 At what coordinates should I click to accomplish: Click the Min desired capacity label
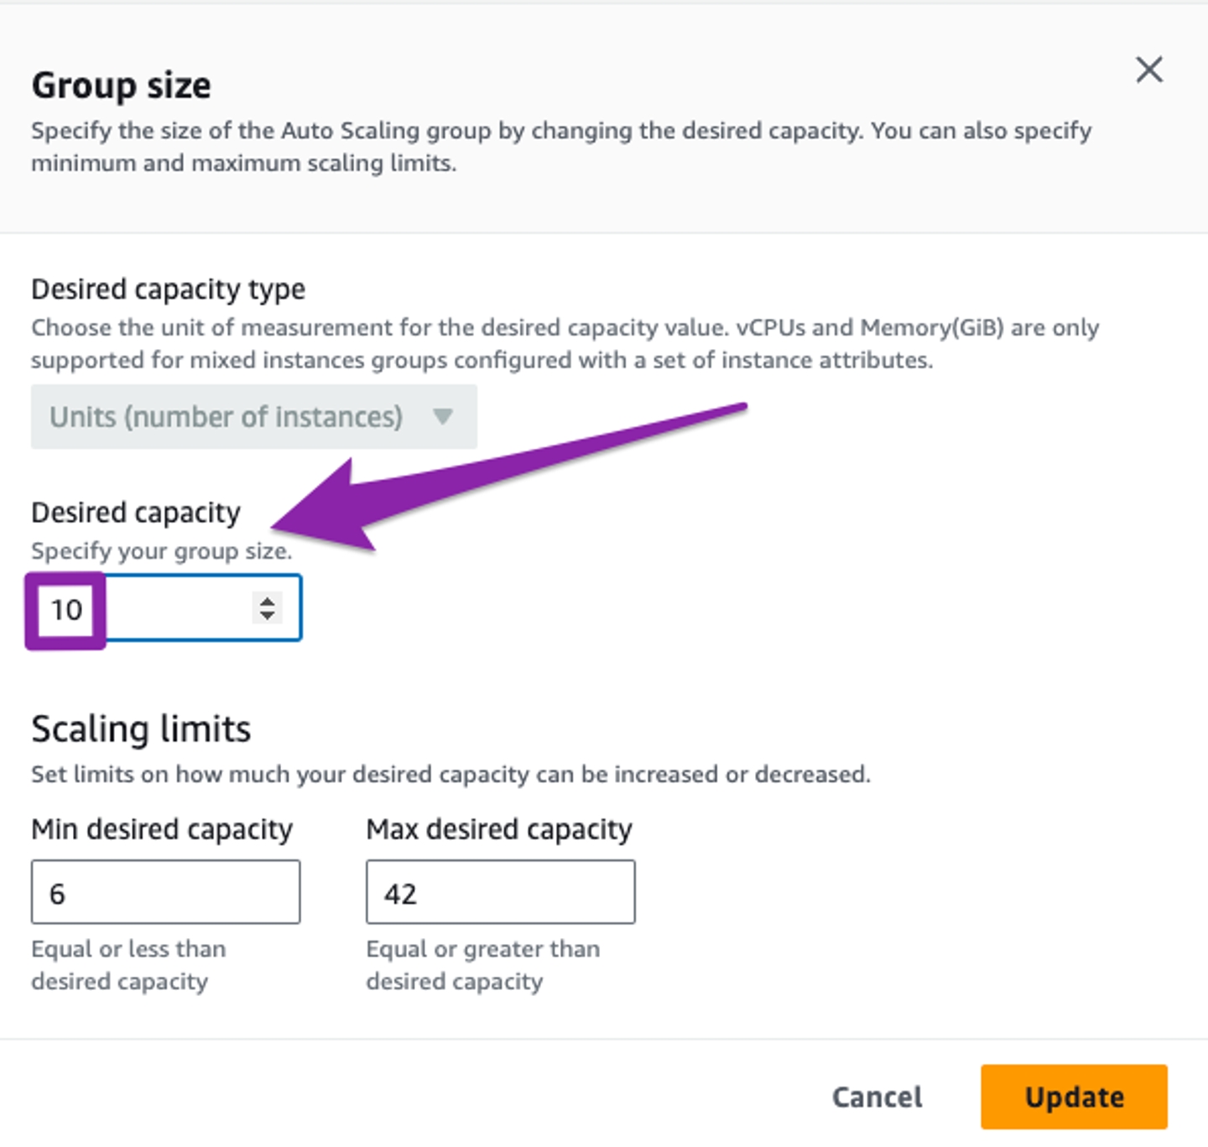pos(162,830)
